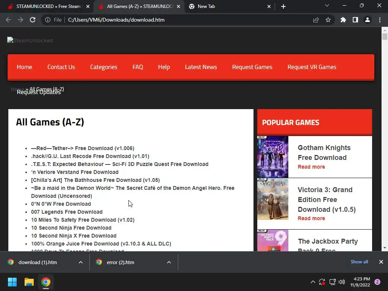Open —Red—Tether–> Free Download link

coord(83,148)
